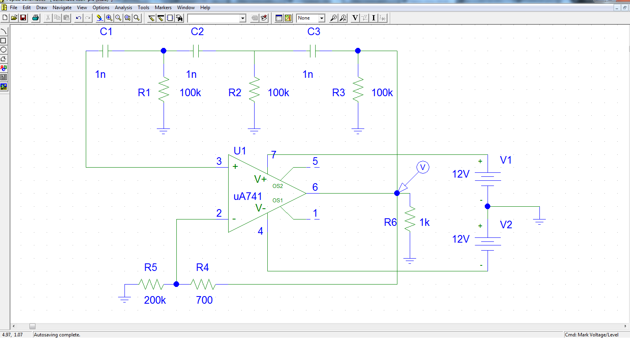
Task: Click the Redo arrow icon
Action: (88, 18)
